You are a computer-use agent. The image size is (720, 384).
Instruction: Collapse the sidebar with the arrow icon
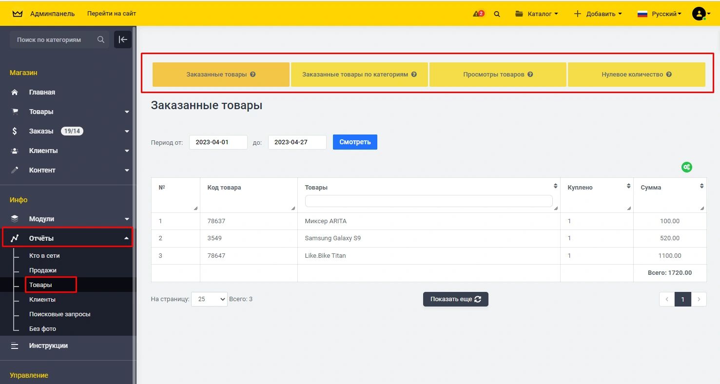(123, 39)
